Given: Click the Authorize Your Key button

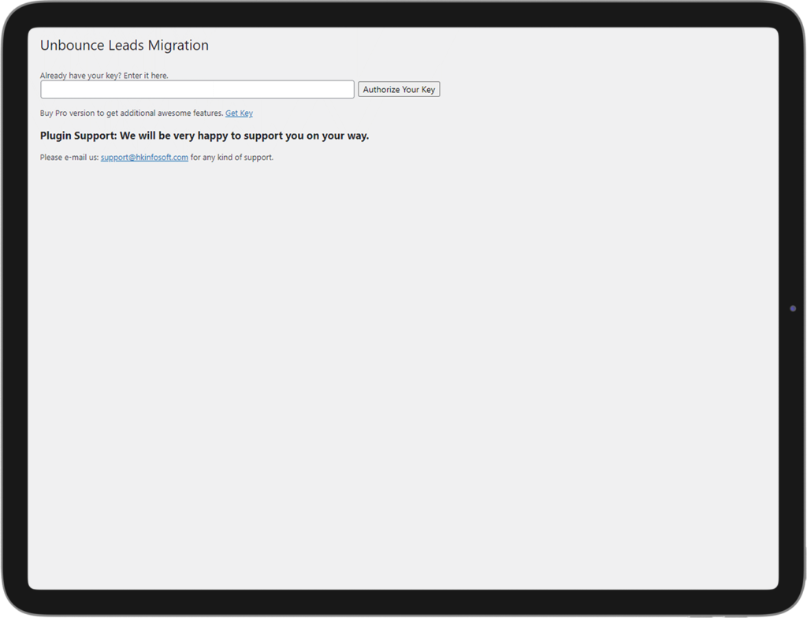Looking at the screenshot, I should [399, 90].
